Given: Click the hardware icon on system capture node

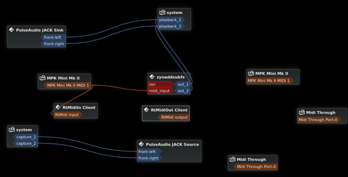Looking at the screenshot, I should [12, 129].
